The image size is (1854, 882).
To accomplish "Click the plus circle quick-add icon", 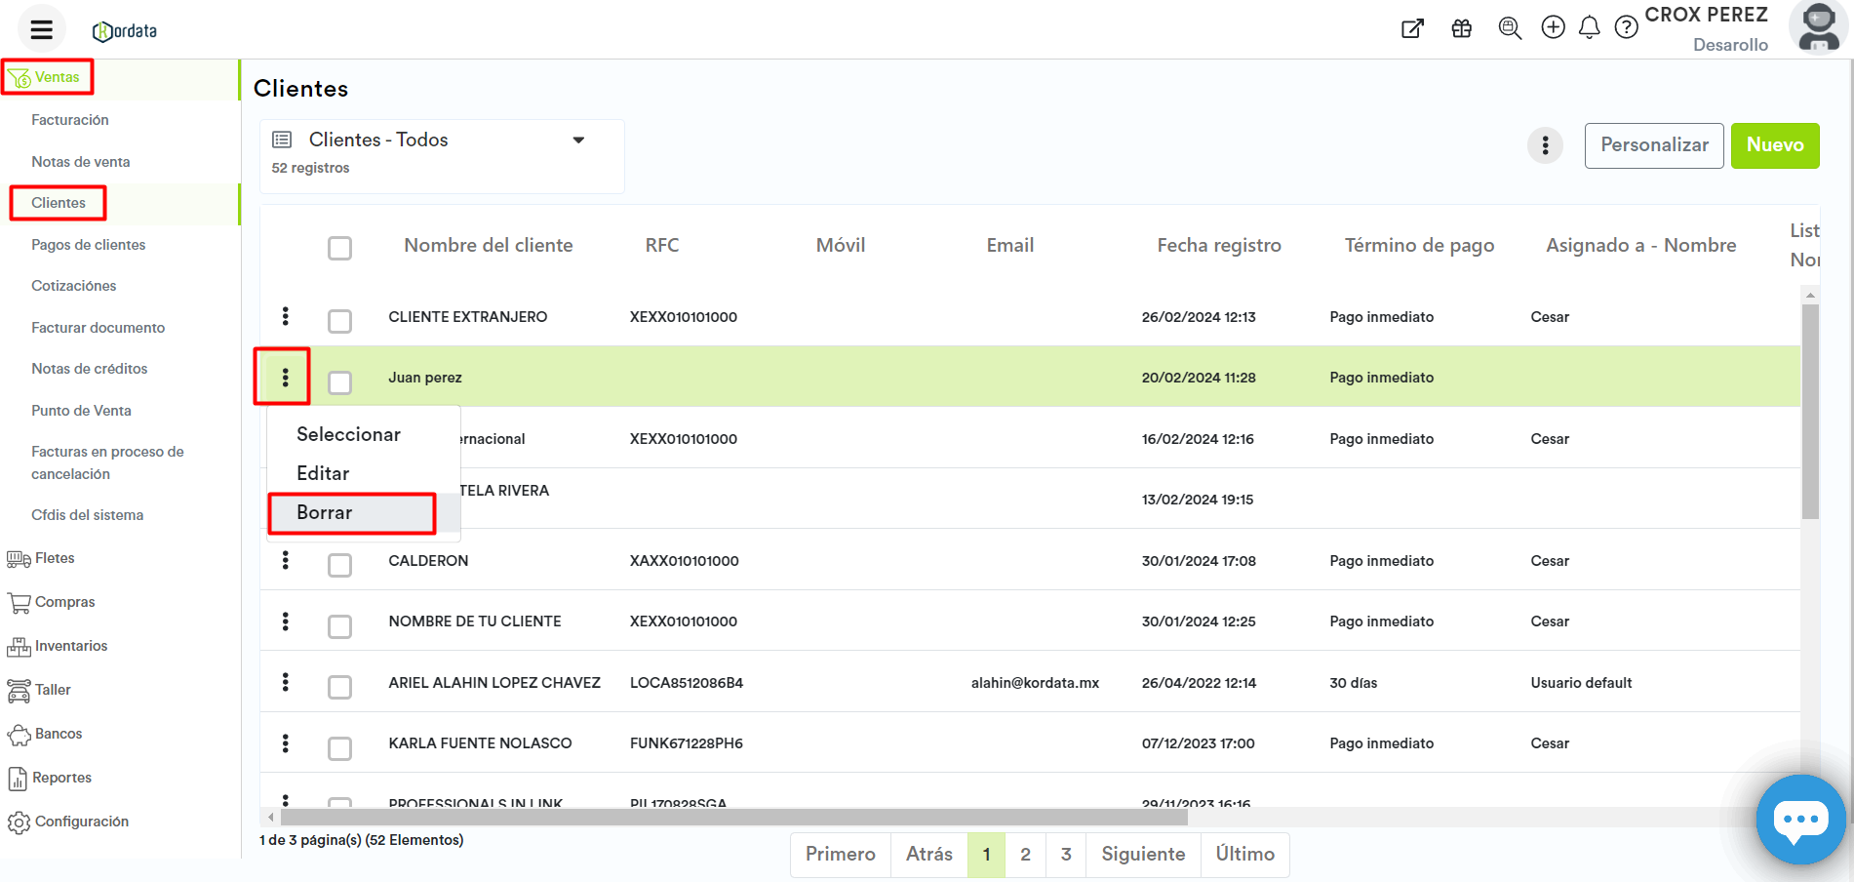I will click(1553, 27).
